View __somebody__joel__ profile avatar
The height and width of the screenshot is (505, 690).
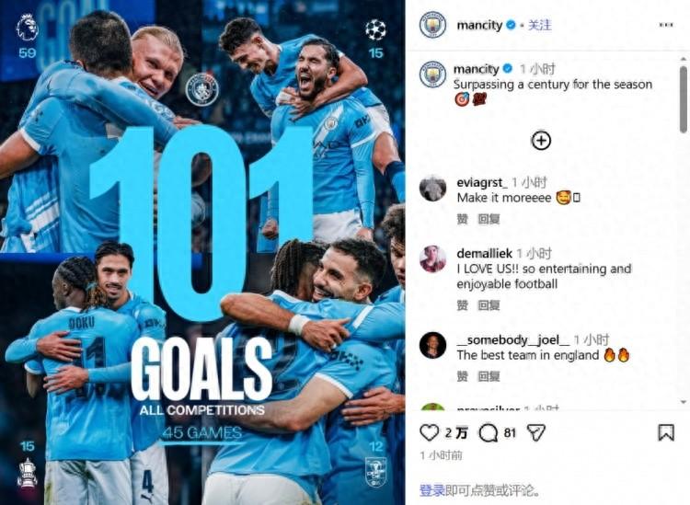coord(432,345)
